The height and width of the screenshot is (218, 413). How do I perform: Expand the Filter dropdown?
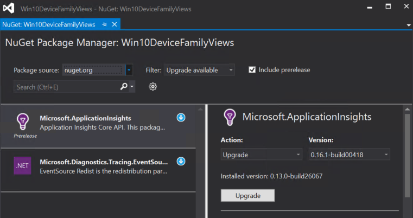pos(200,70)
